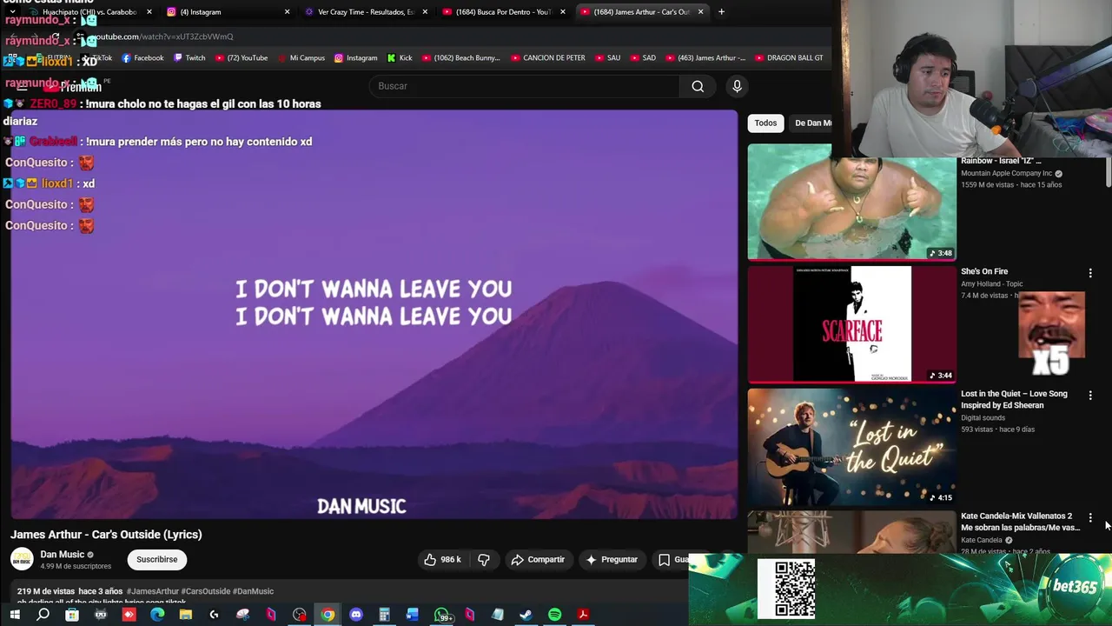Open the #JamesArthur hashtag link
Viewport: 1112px width, 626px height.
click(153, 592)
